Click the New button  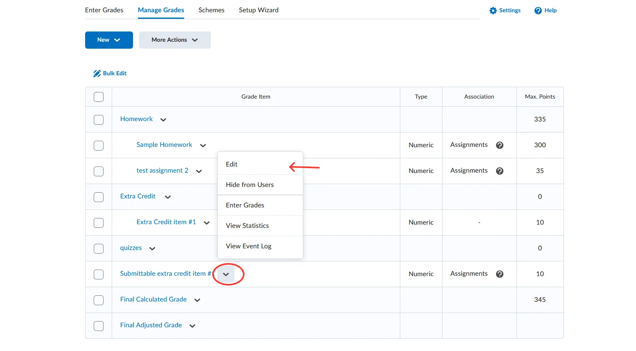tap(108, 40)
